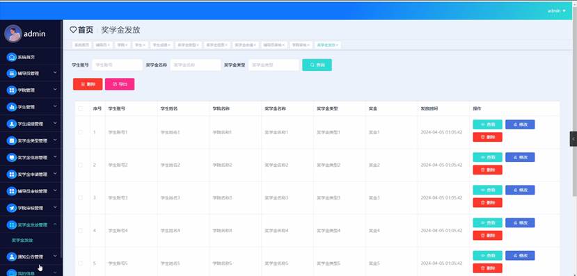
Task: Open 系统首页 in the sidebar
Action: (26, 57)
